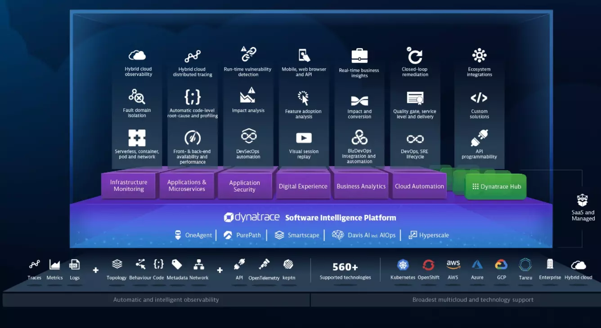
Task: Click the Run-time vulnerability detection icon
Action: coord(248,54)
